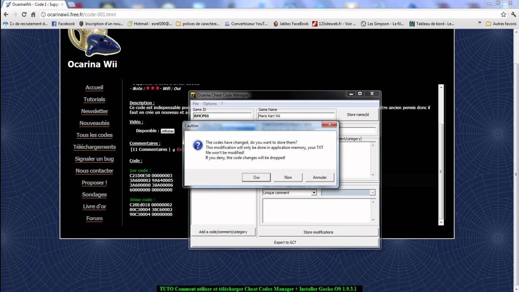Click the Game ID field RMCP01
This screenshot has width=519, height=292.
point(222,116)
